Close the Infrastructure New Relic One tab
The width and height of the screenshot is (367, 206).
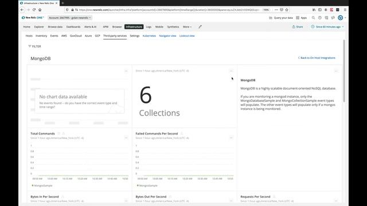point(56,3)
